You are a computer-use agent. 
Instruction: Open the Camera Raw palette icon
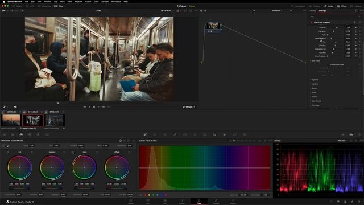[x=5, y=135]
